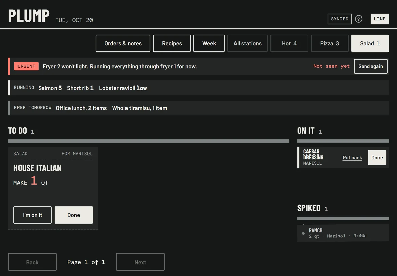397x276 pixels.
Task: Mark Caesar Dressing as Done
Action: [377, 158]
